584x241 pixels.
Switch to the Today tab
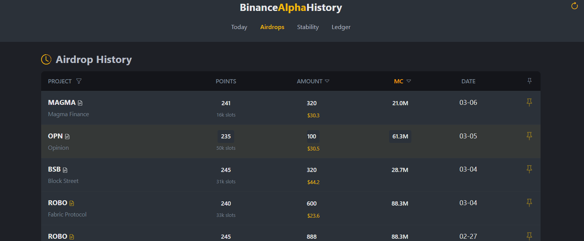click(239, 27)
